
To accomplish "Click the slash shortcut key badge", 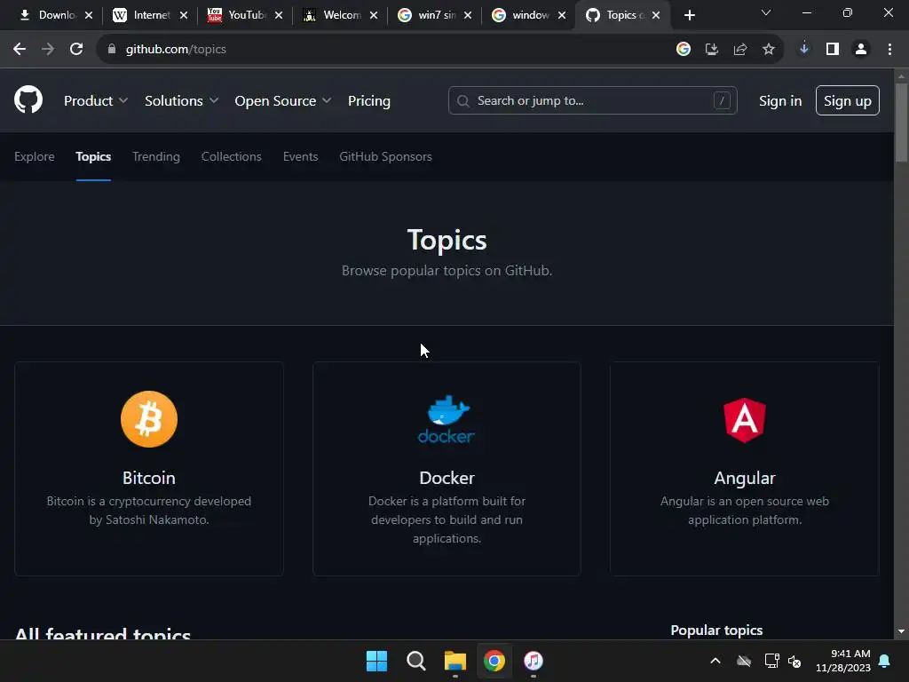I will [722, 100].
